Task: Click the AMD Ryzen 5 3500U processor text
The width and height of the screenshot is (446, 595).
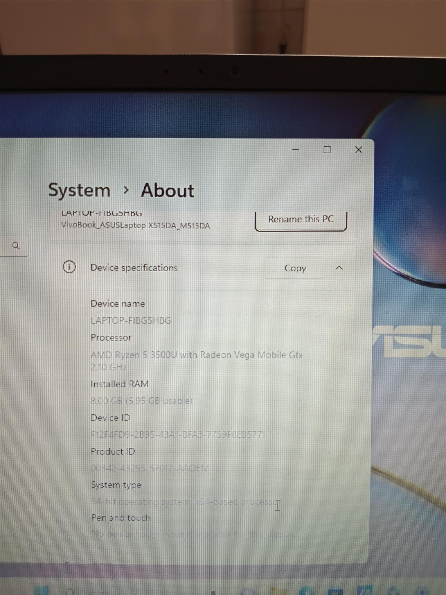Action: 197,355
